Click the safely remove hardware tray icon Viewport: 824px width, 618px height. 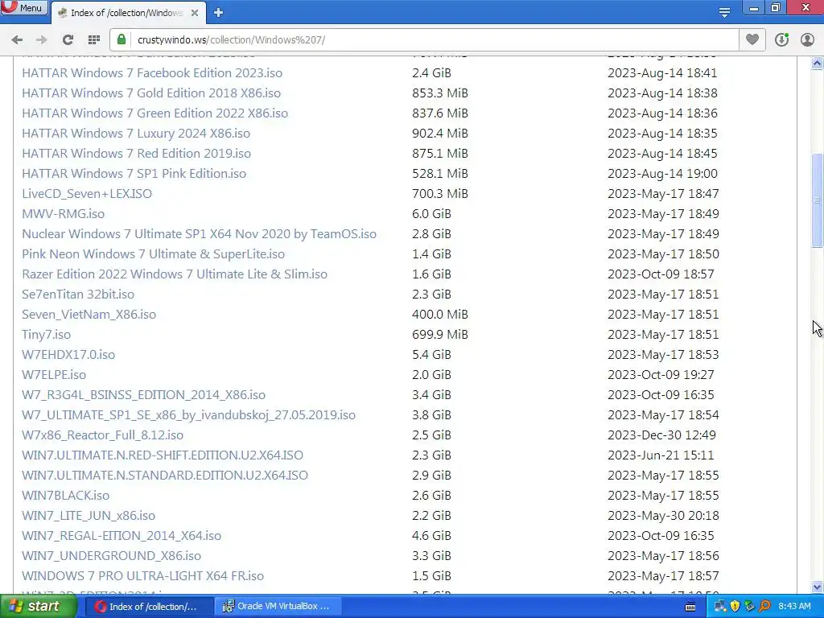[x=749, y=607]
